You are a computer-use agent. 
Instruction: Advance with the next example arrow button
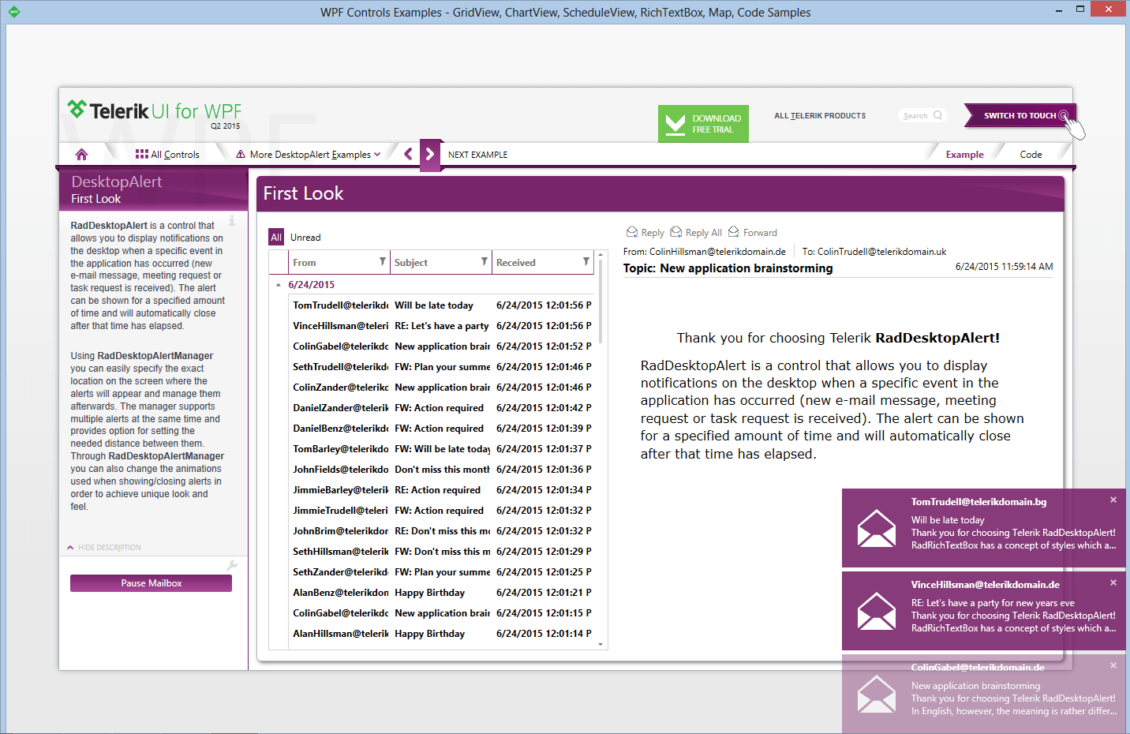coord(429,154)
